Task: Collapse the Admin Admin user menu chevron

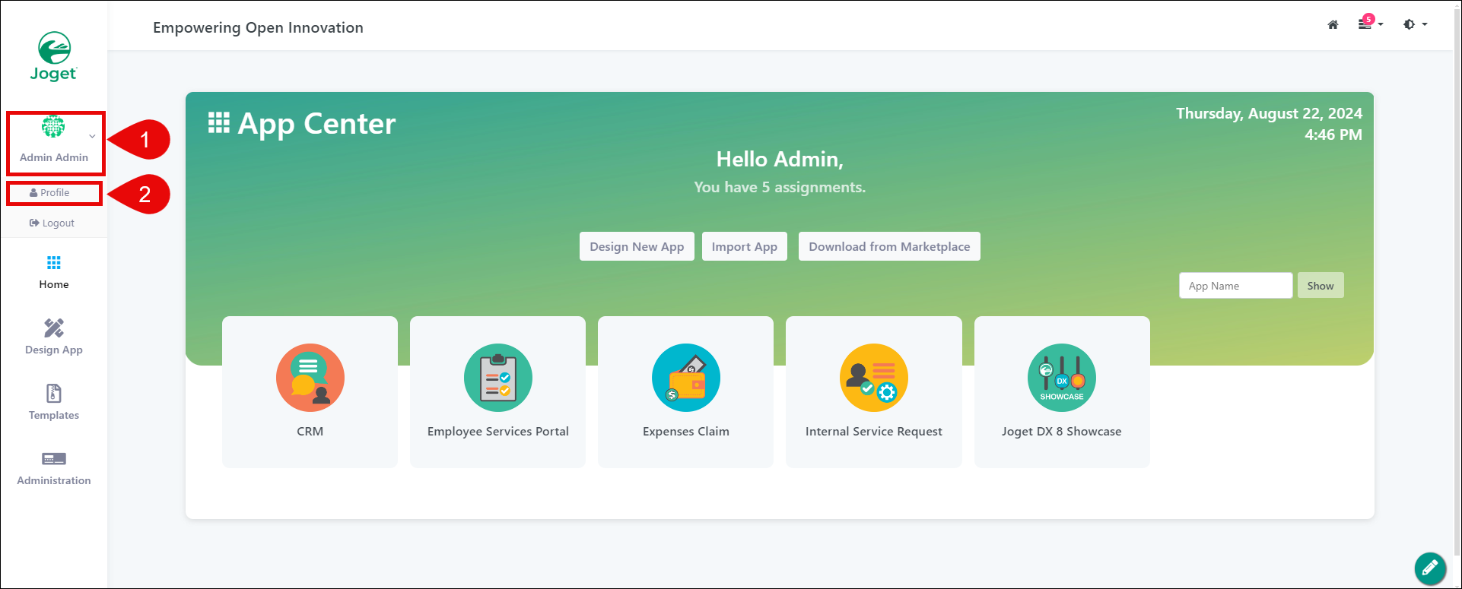Action: coord(92,137)
